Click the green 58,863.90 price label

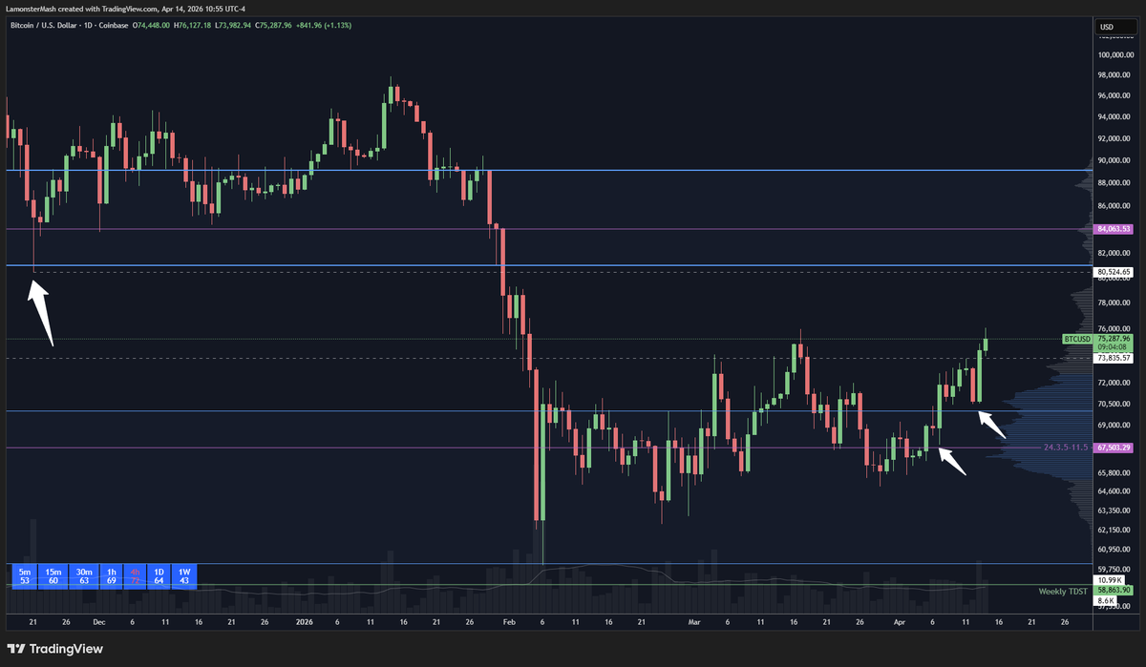point(1114,591)
